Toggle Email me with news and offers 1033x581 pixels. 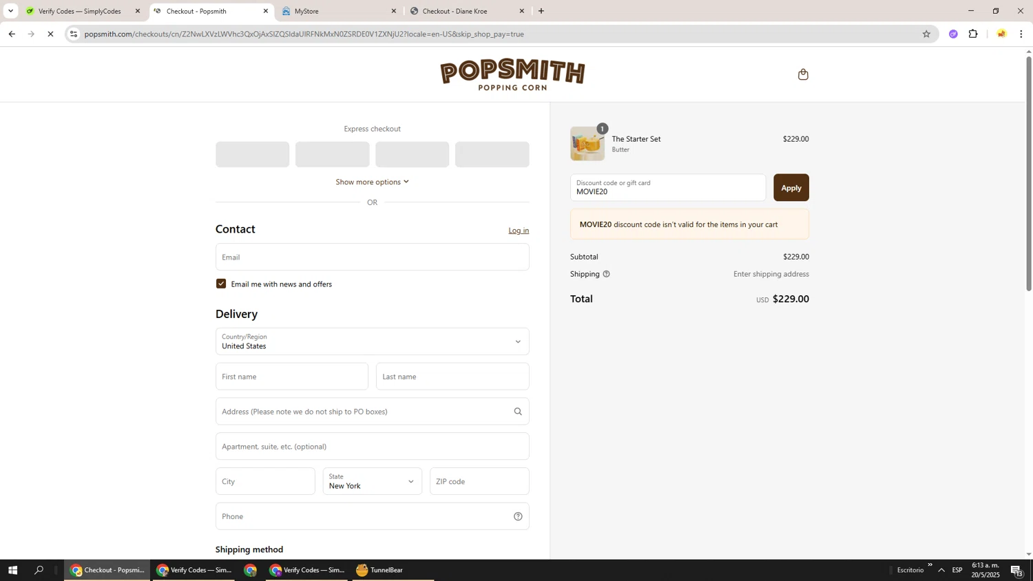click(221, 284)
